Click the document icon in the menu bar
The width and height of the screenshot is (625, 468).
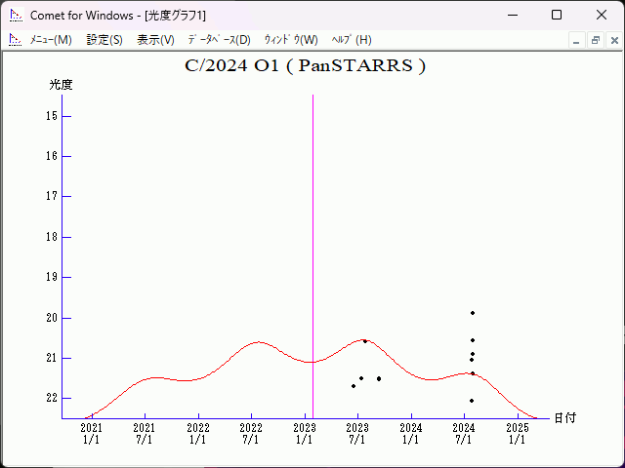(x=15, y=40)
